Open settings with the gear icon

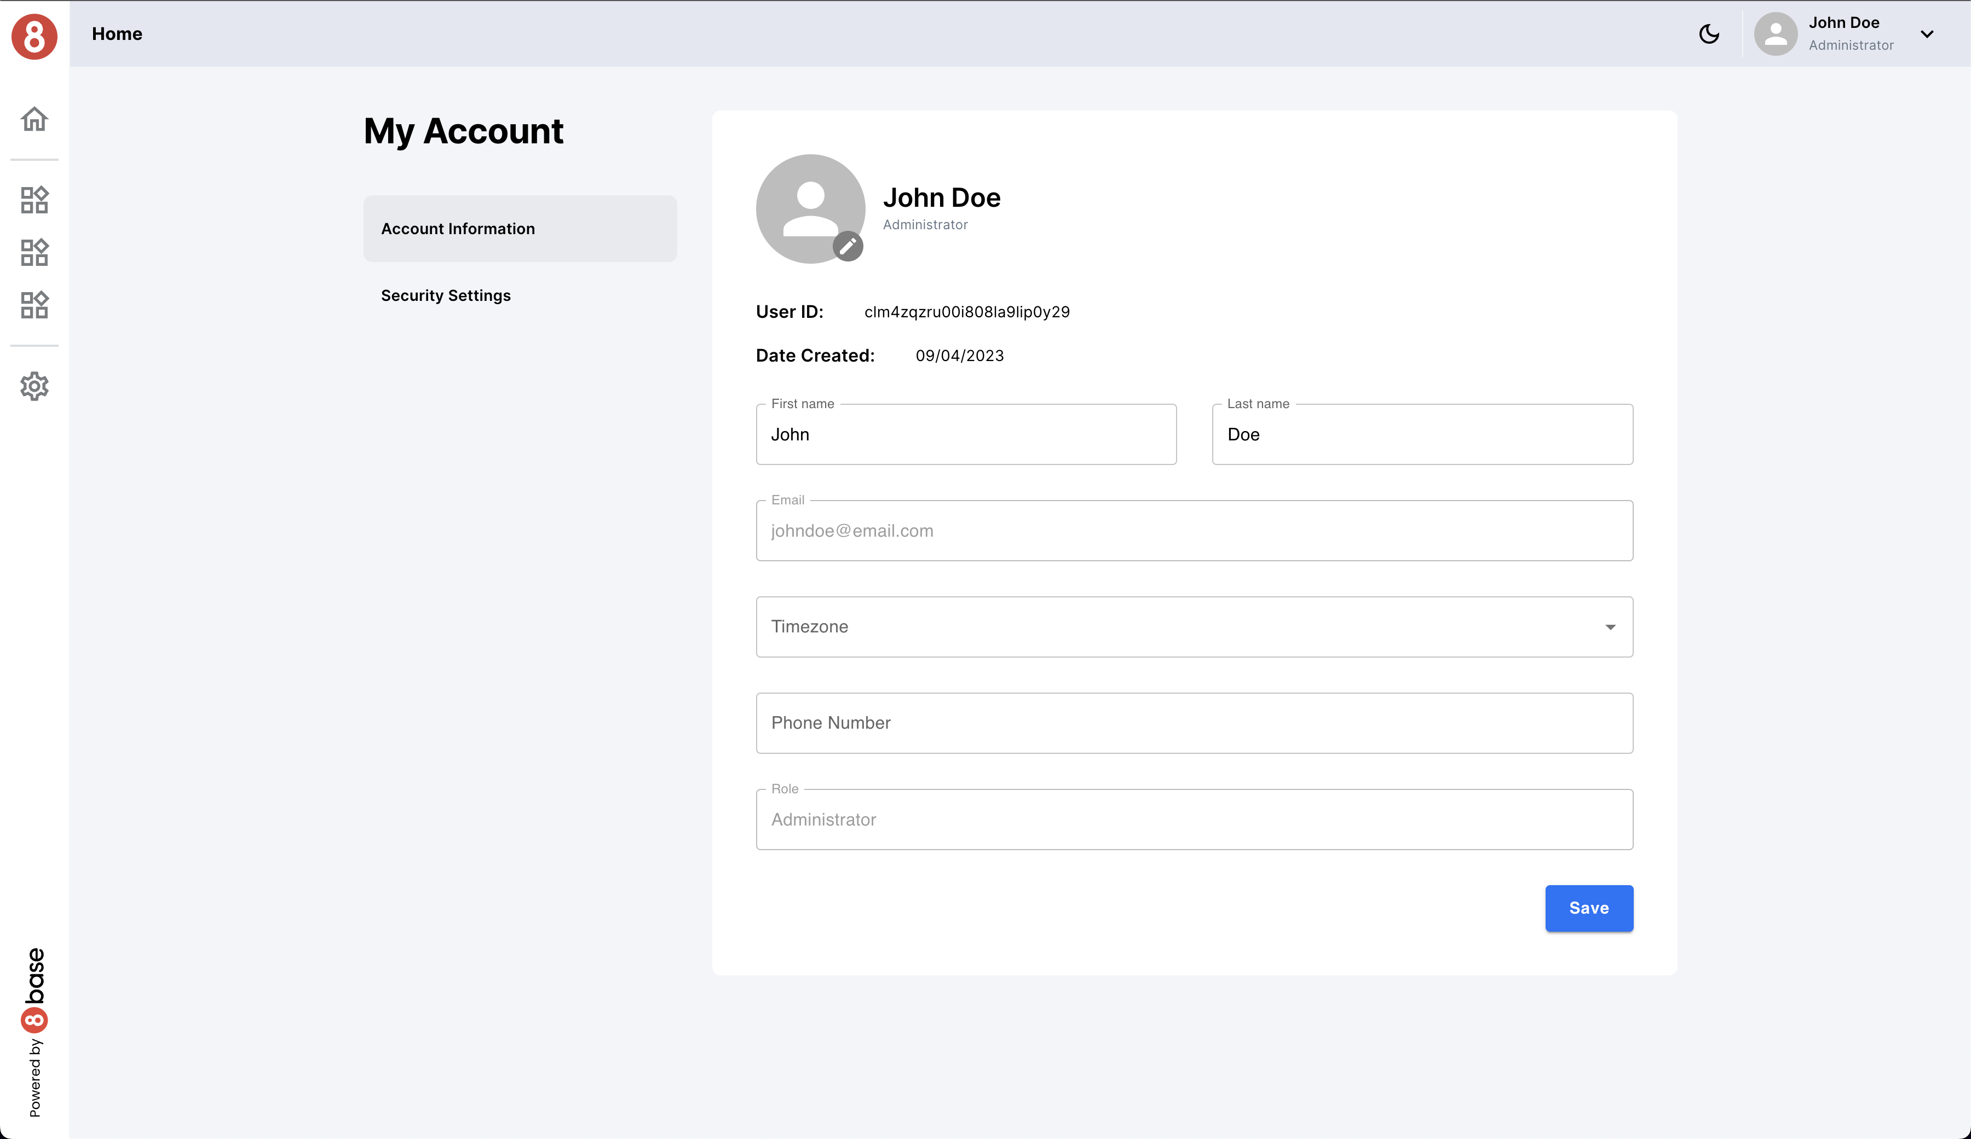click(34, 386)
